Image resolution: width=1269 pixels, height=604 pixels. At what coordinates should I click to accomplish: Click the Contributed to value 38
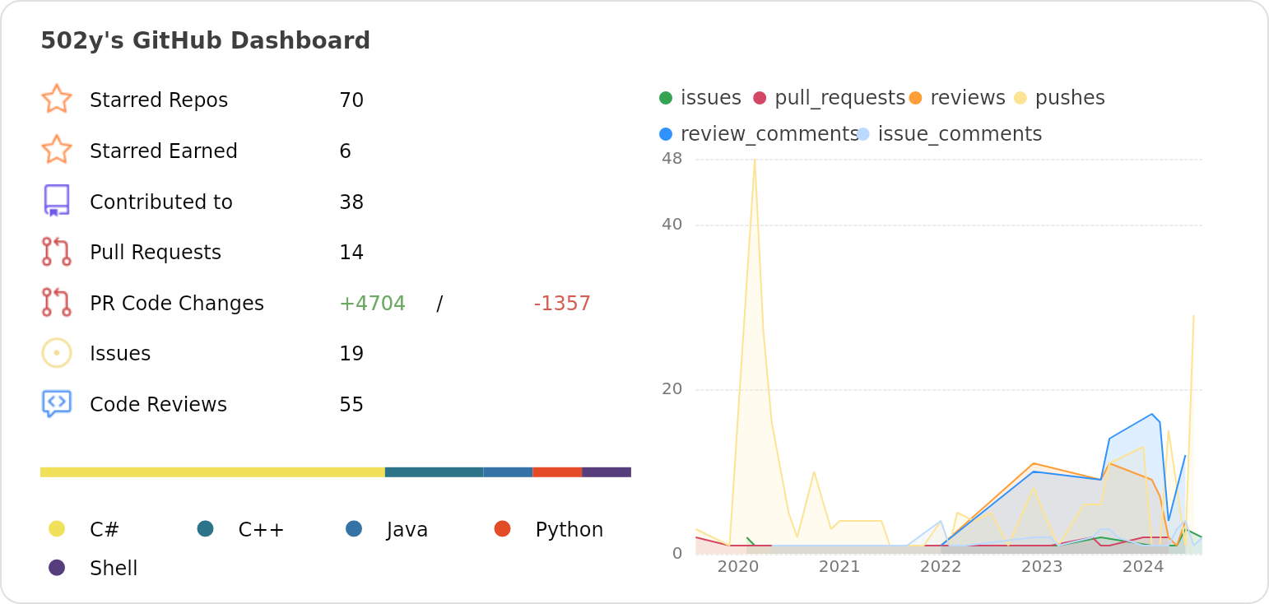coord(351,202)
